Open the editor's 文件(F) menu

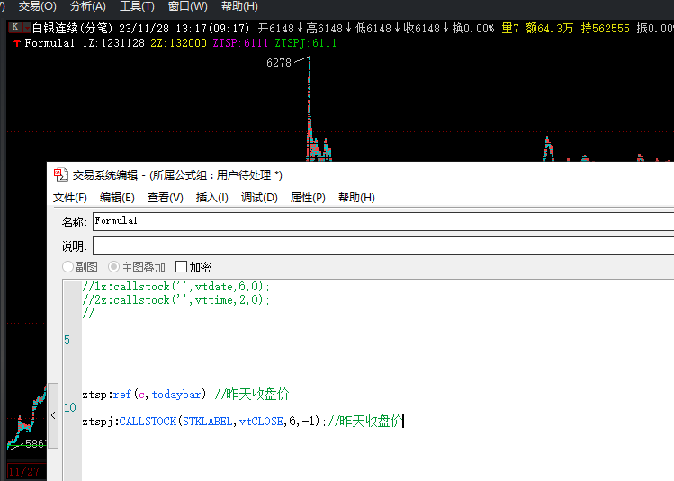click(70, 198)
